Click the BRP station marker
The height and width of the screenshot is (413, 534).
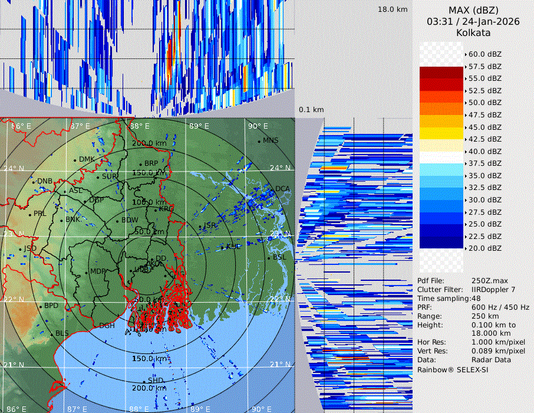click(140, 164)
